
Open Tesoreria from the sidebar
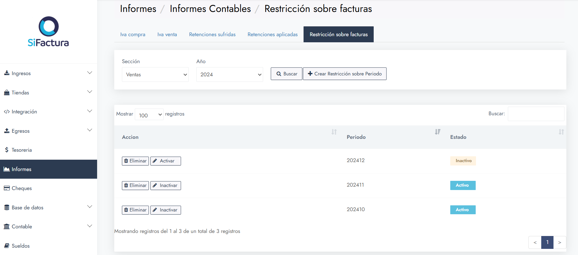[21, 150]
